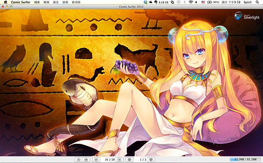This screenshot has width=263, height=163.
Task: Open the Time Machine menu bar icon
Action: point(178,2)
